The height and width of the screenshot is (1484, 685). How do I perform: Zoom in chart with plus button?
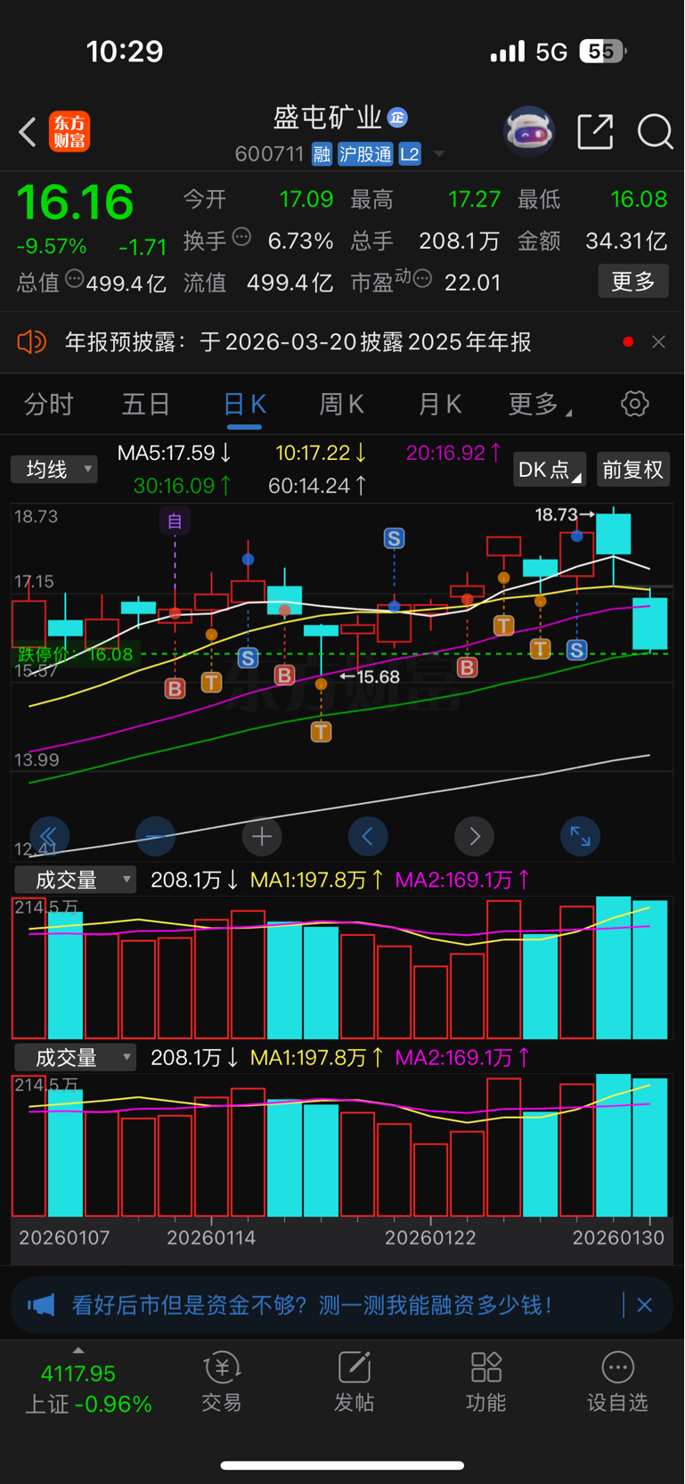[262, 836]
